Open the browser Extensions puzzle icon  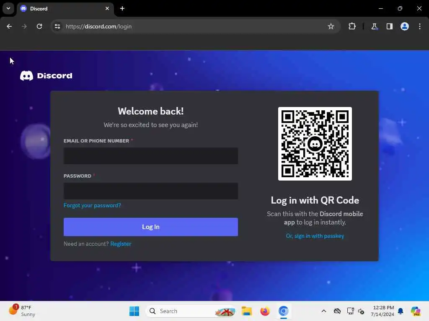tap(352, 26)
